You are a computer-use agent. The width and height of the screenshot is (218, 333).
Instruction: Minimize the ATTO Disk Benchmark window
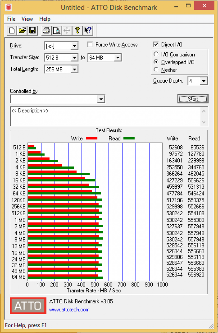[176, 7]
